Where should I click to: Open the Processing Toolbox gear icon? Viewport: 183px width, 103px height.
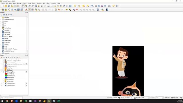click(99, 6)
